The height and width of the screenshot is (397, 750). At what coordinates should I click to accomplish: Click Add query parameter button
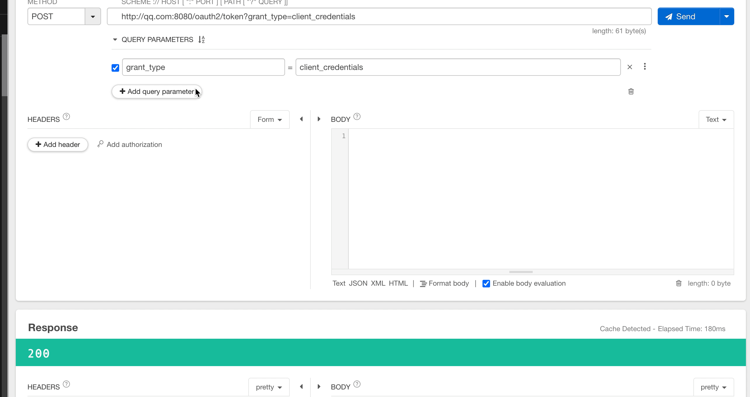click(x=157, y=91)
